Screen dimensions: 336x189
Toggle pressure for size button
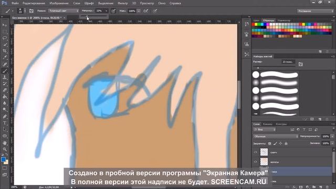(x=155, y=10)
